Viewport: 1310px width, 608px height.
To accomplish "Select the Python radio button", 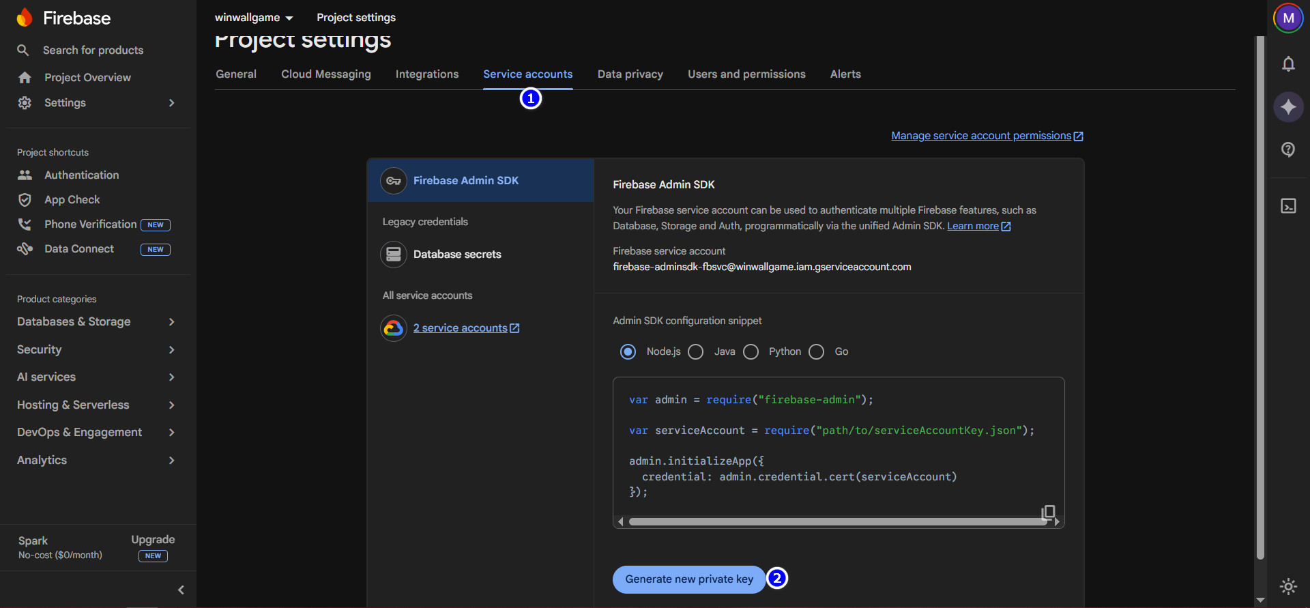I will pyautogui.click(x=751, y=351).
